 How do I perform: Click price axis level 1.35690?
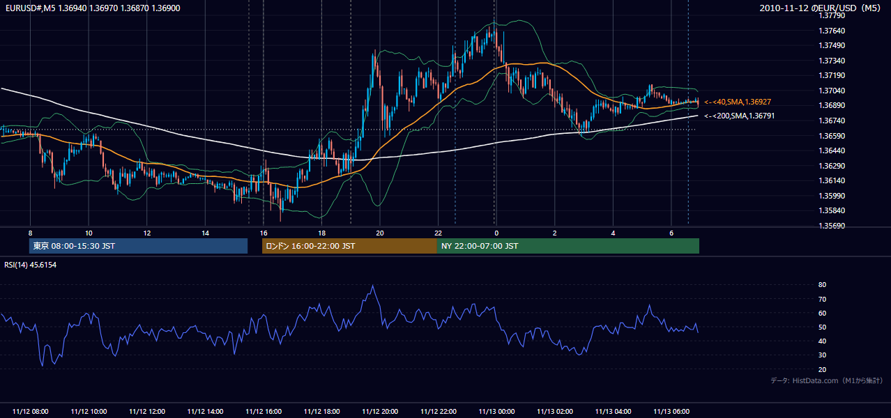click(x=832, y=226)
